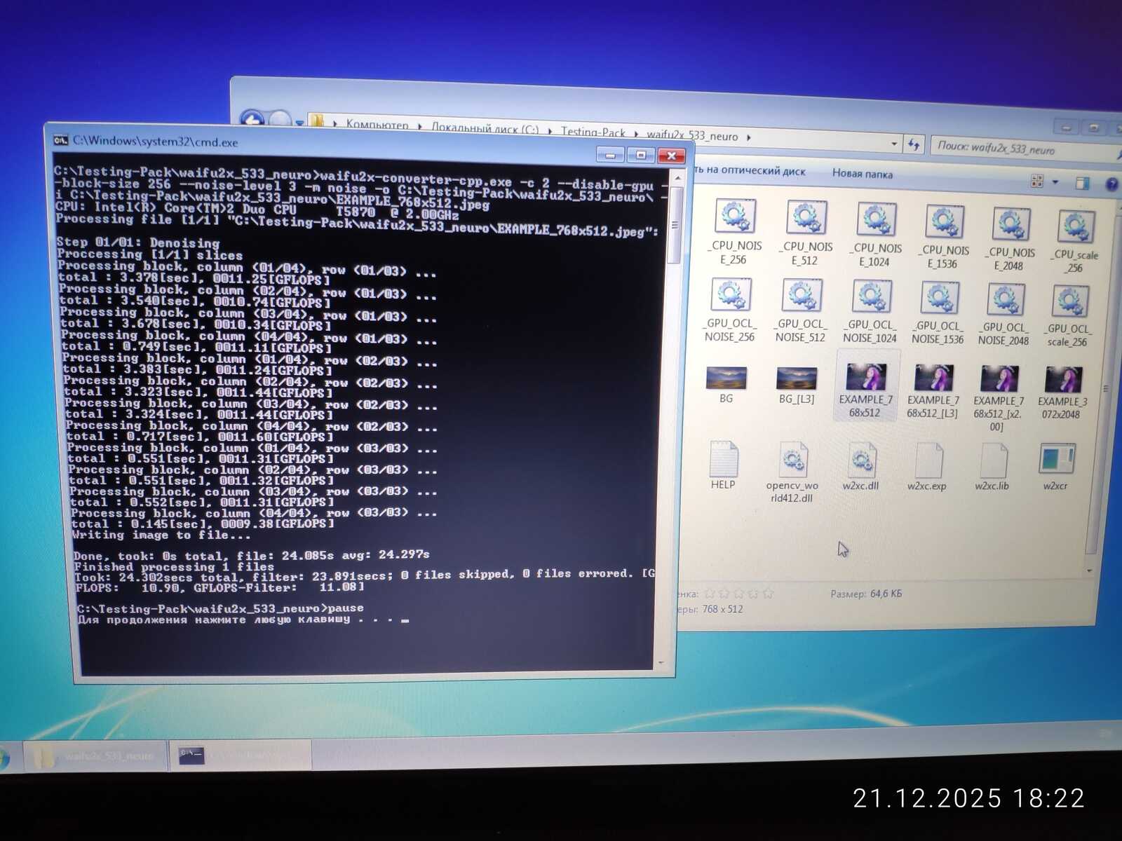The height and width of the screenshot is (841, 1122).
Task: Expand the chevron after Testing-Pack breadcrumb
Action: click(x=635, y=134)
